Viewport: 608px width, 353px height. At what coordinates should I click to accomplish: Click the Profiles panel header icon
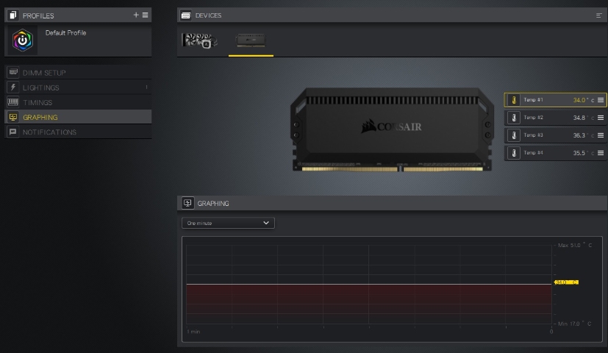click(x=12, y=15)
